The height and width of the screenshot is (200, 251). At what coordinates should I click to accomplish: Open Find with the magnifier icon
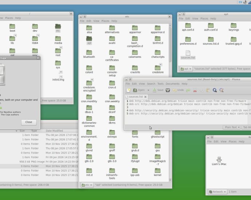click(215, 91)
